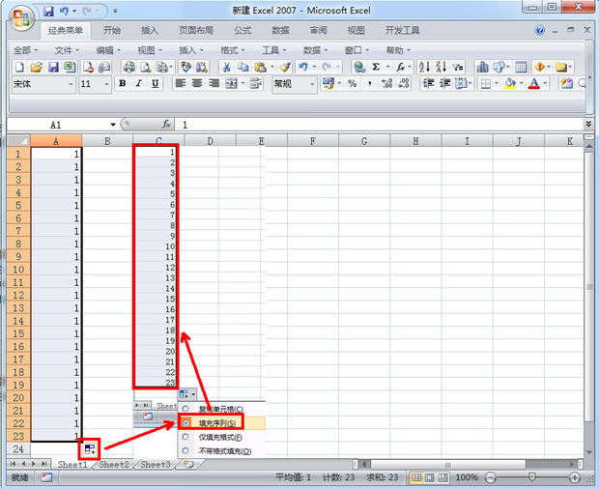Expand the formula bar chevron
599x489 pixels.
(588, 124)
